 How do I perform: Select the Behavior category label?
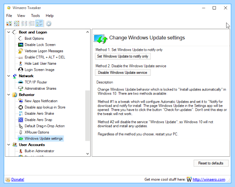point(27,95)
